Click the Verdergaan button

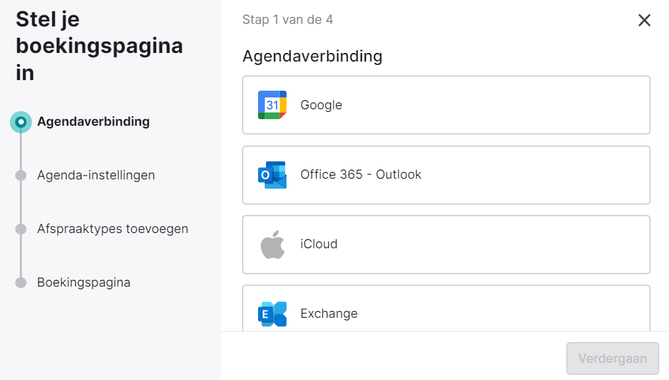[613, 358]
